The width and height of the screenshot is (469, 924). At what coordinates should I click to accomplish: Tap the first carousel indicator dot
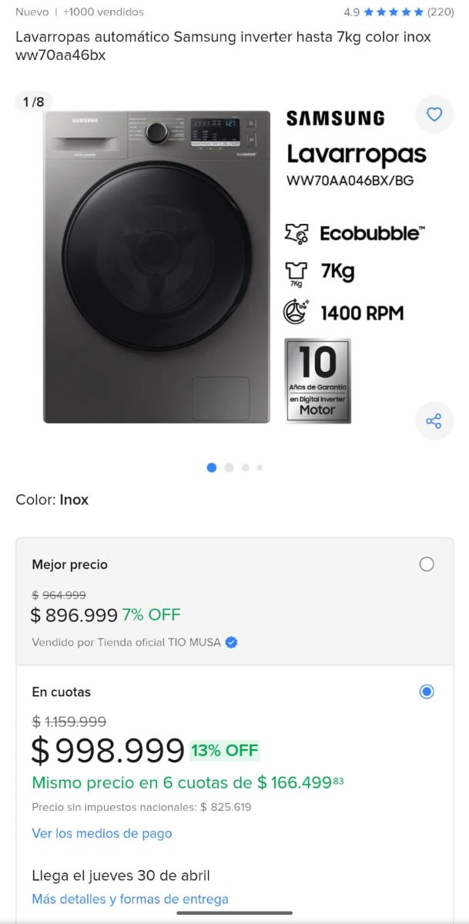[x=212, y=467]
